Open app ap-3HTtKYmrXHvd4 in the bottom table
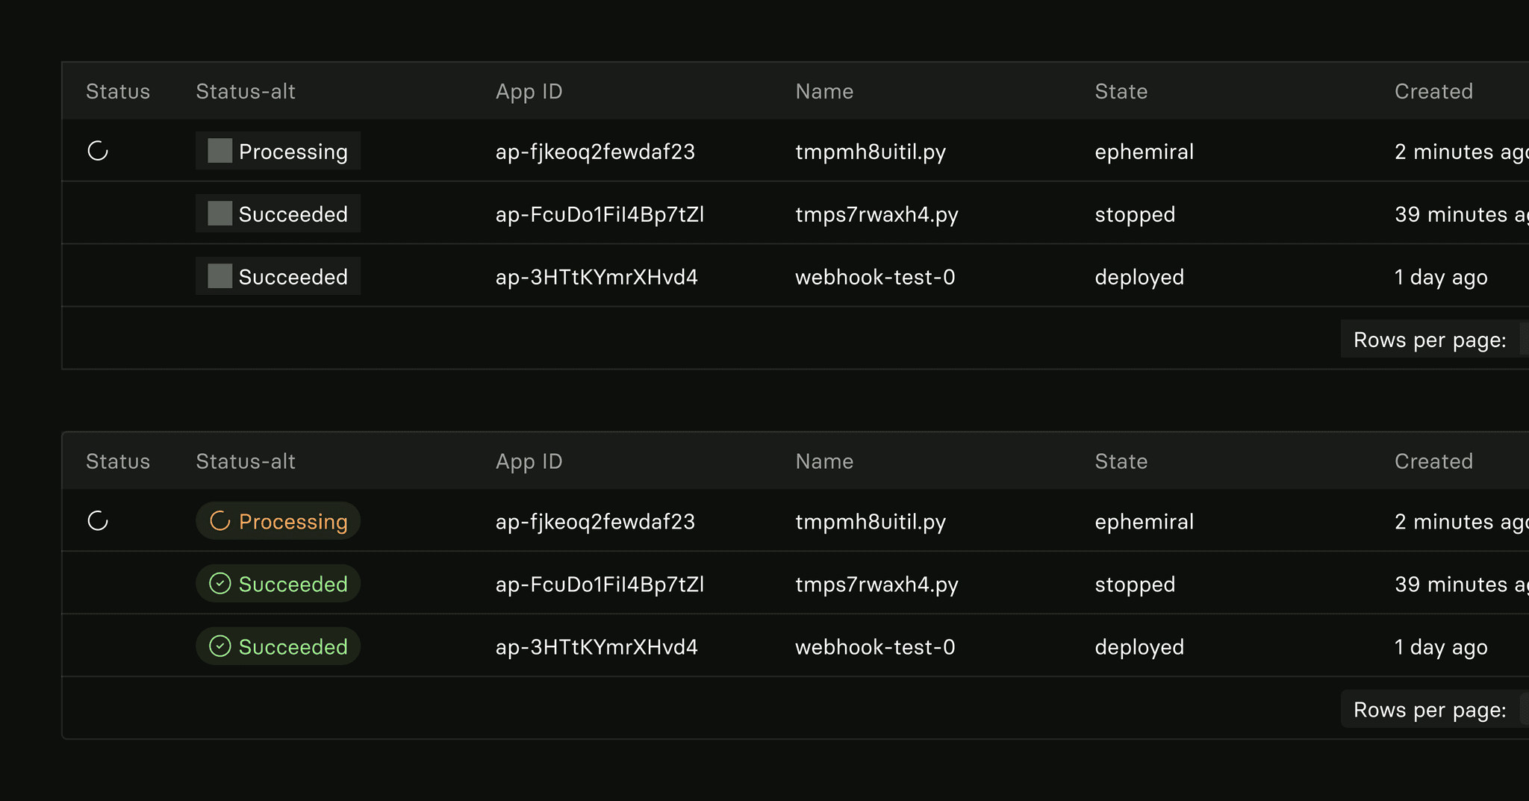Image resolution: width=1529 pixels, height=801 pixels. point(597,646)
